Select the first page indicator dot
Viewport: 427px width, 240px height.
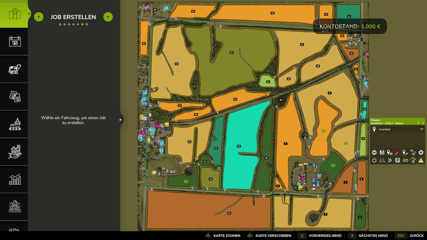coord(60,24)
